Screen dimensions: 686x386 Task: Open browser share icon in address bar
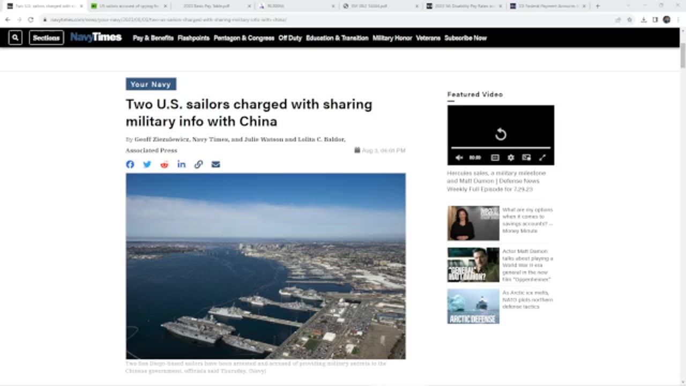(x=618, y=19)
